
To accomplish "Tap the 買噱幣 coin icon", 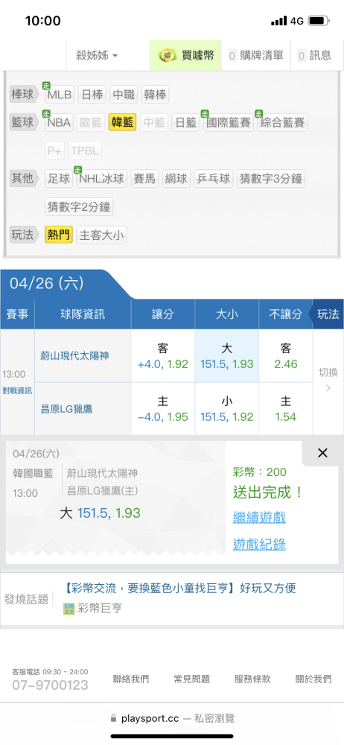I will point(168,56).
